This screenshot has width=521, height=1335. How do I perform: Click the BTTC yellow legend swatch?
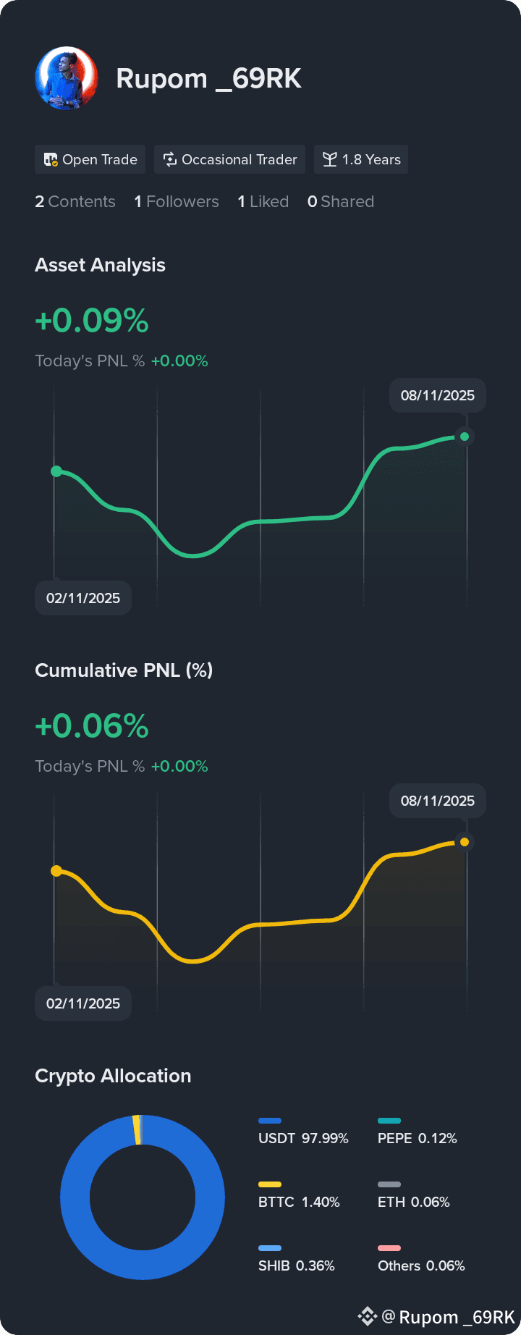click(x=270, y=1184)
